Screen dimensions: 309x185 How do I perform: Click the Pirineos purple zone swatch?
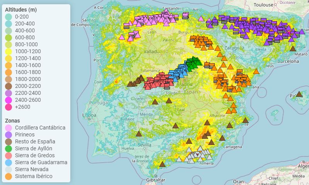pyautogui.click(x=8, y=135)
